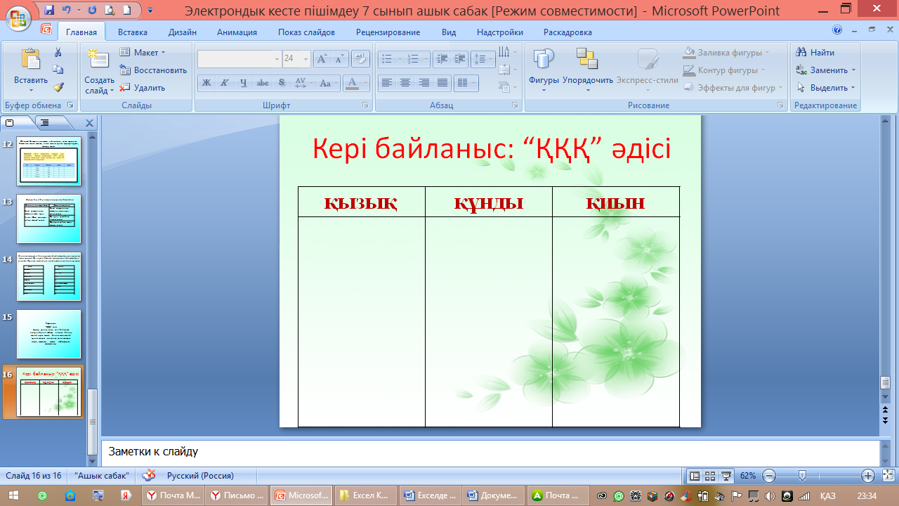Select the Format Painter brush icon
Screen dimensions: 899x506
pos(58,87)
